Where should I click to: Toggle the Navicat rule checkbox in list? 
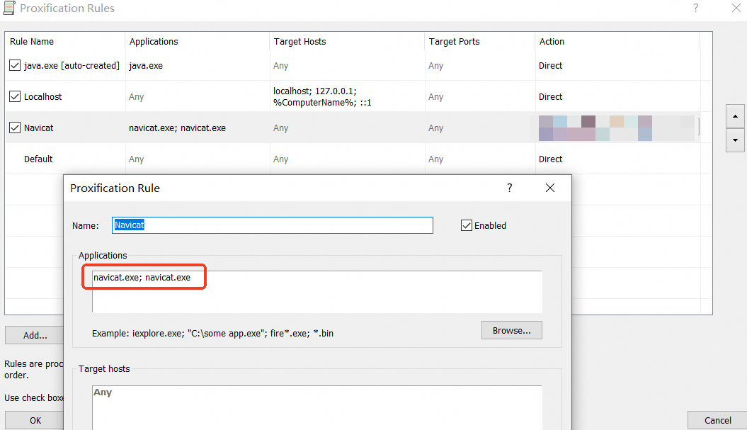tap(15, 128)
